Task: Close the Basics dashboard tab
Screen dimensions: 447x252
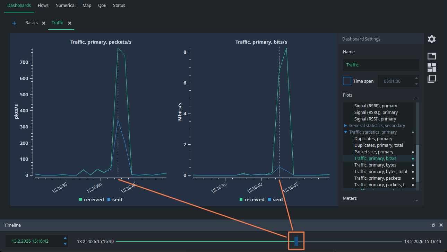Action: [44, 23]
